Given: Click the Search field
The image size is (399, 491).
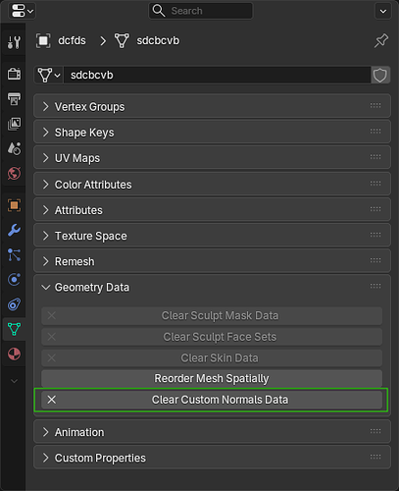Looking at the screenshot, I should 201,11.
